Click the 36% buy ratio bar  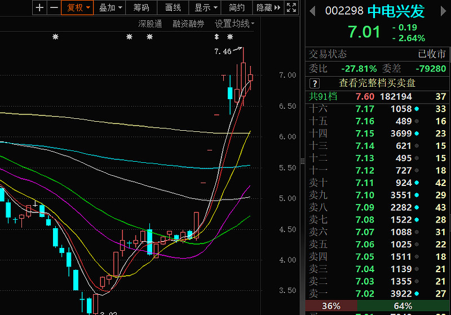coord(331,306)
